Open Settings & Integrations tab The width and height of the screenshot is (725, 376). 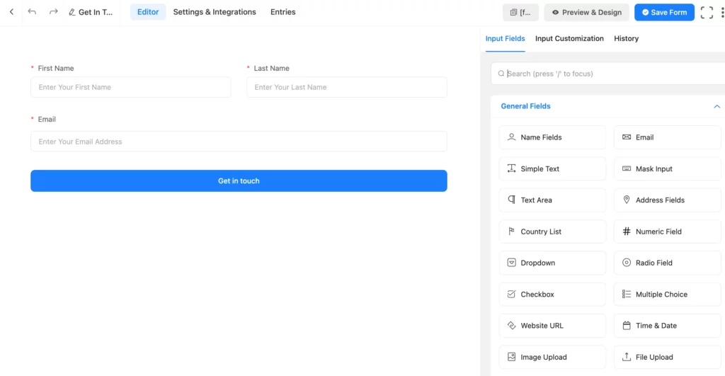coord(215,12)
